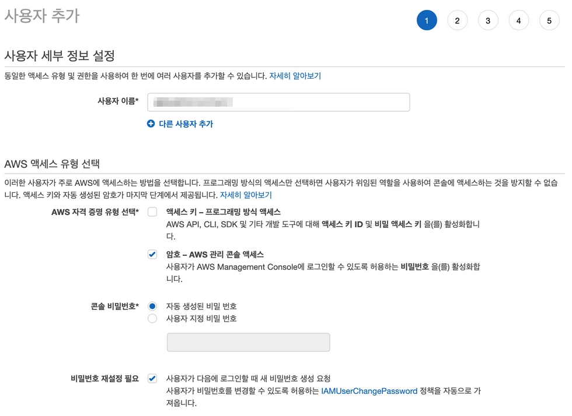Uncheck the 암호 AWS 관리 콘솔 액세스 checkbox
This screenshot has width=572, height=416.
[x=152, y=255]
